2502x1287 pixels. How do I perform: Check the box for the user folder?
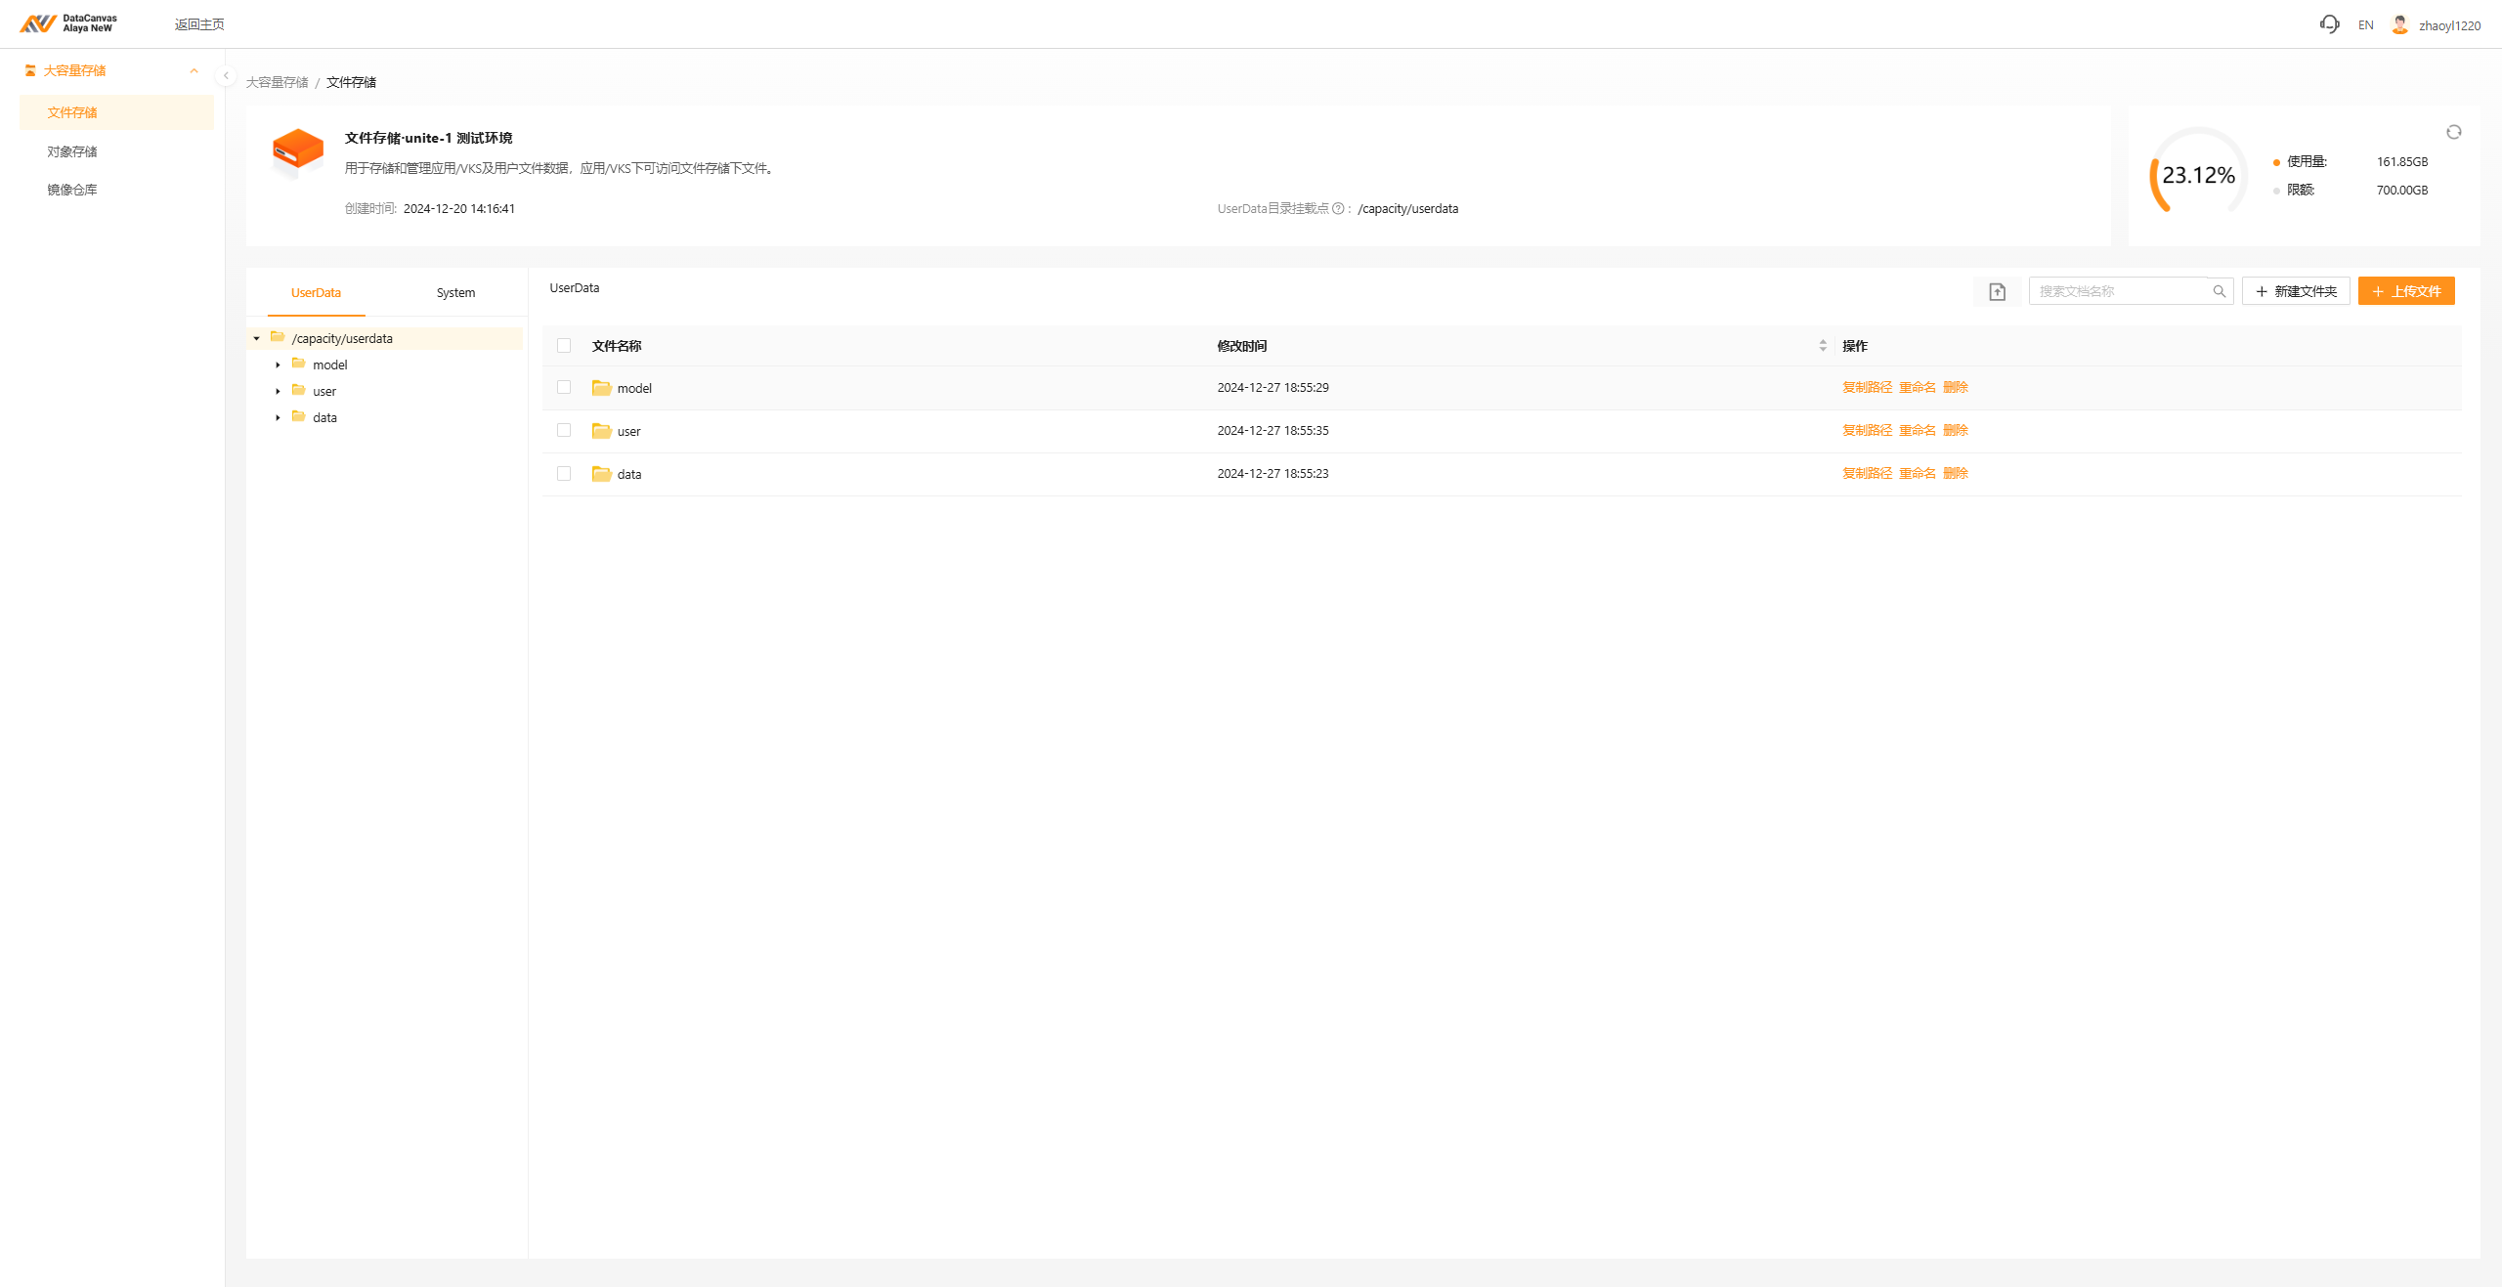tap(564, 430)
